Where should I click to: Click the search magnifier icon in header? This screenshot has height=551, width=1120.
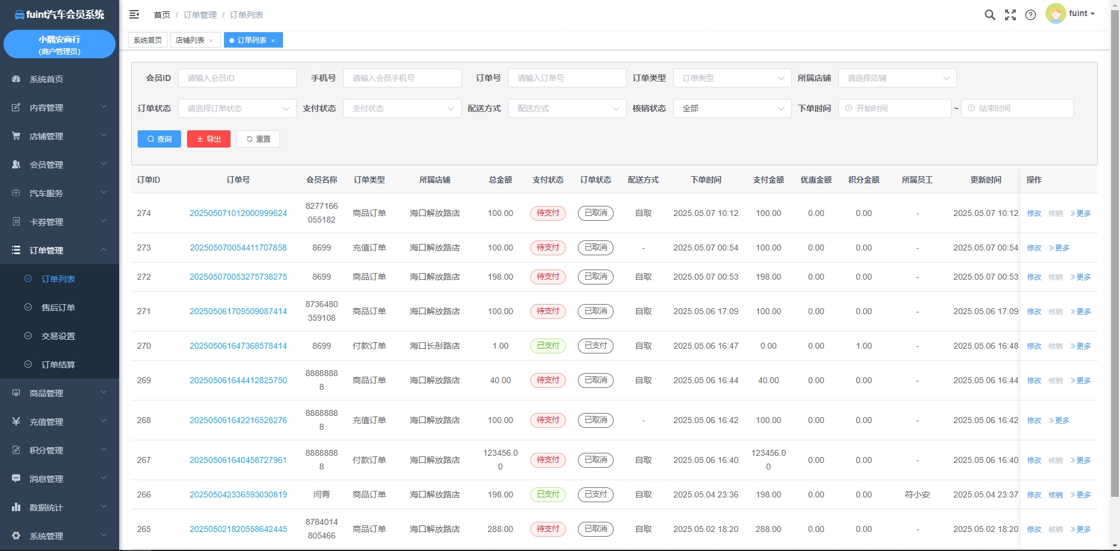[x=990, y=15]
